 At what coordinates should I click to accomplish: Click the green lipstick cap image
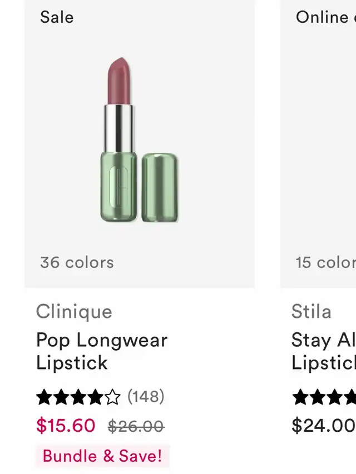tap(160, 188)
